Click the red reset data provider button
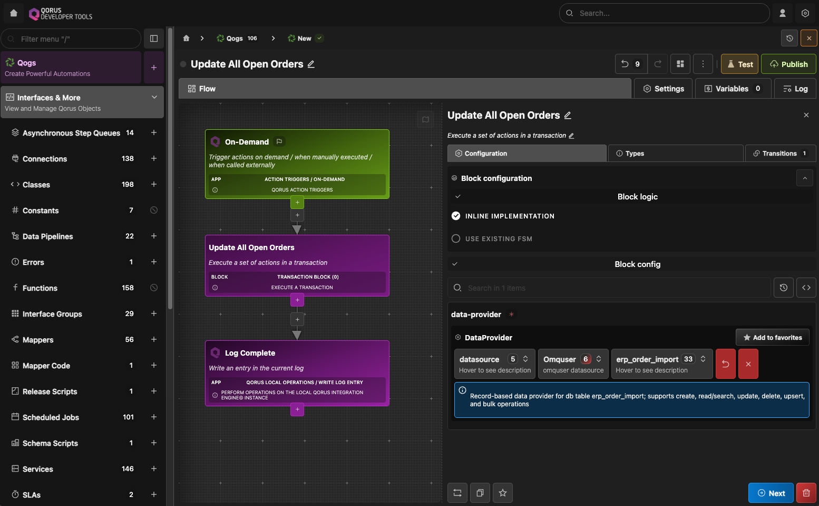Viewport: 819px width, 506px height. [x=725, y=364]
